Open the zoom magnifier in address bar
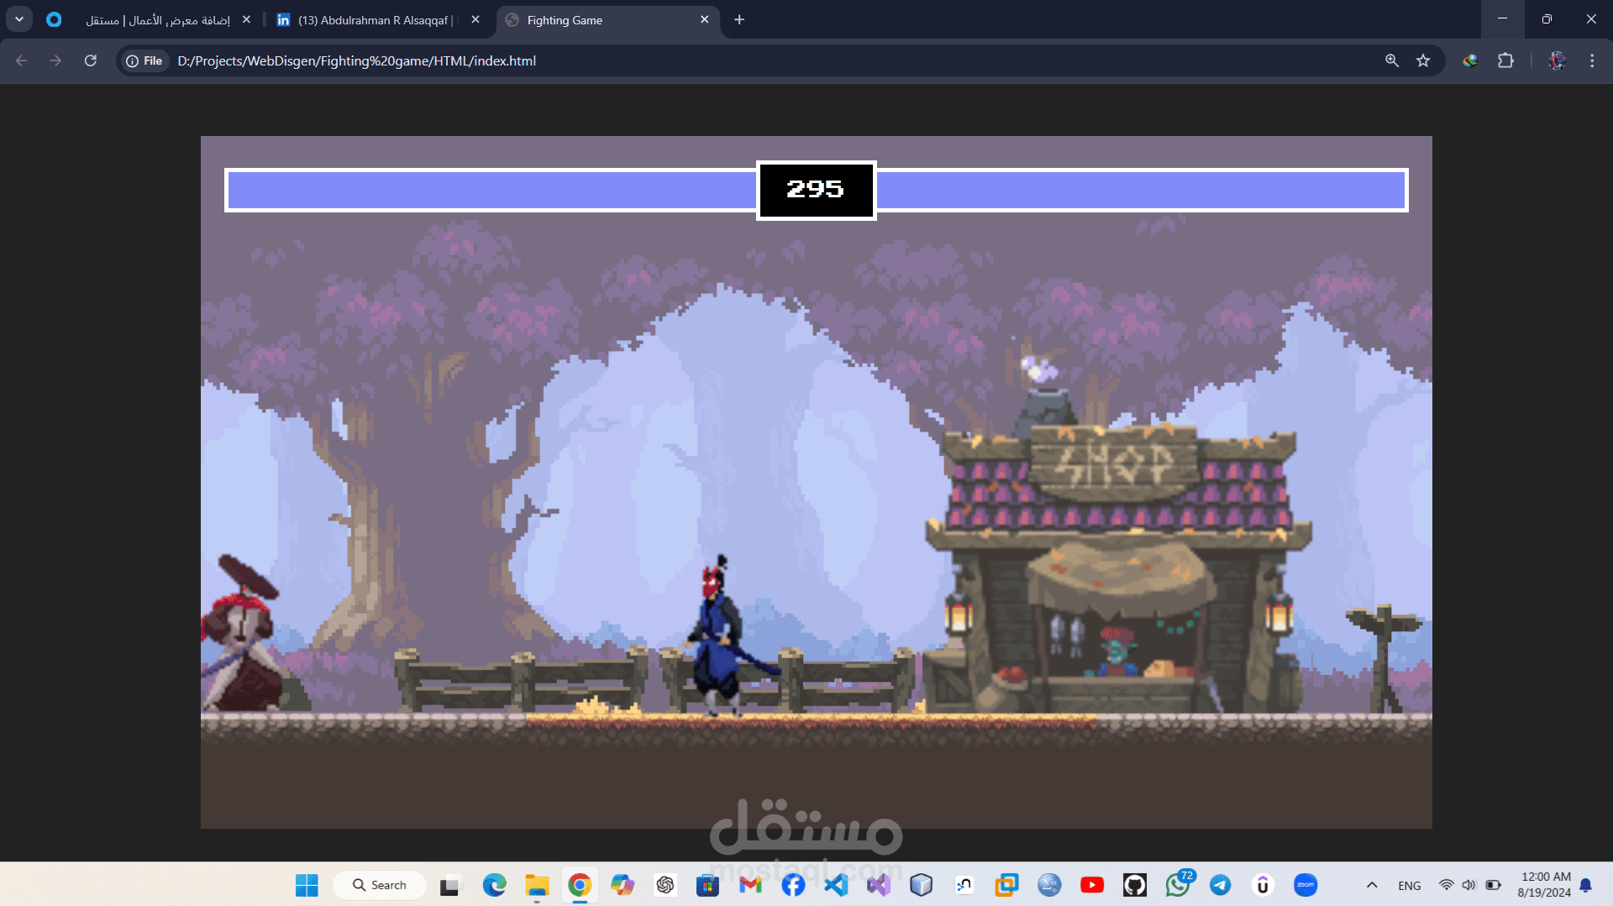The width and height of the screenshot is (1613, 906). (1392, 60)
